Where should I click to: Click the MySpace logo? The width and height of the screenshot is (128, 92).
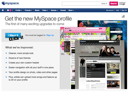tap(10, 3)
